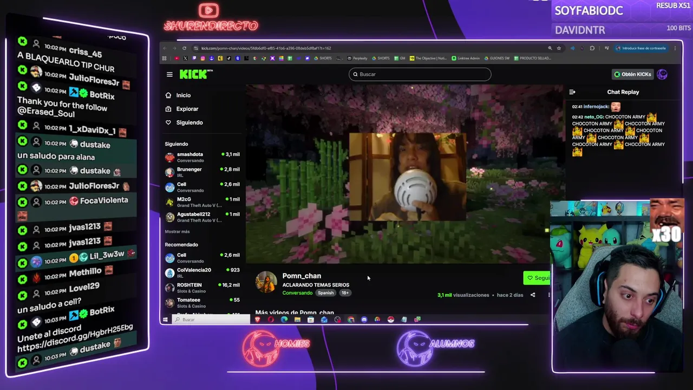Click the Obtén KICKs button
693x390 pixels.
pos(632,74)
